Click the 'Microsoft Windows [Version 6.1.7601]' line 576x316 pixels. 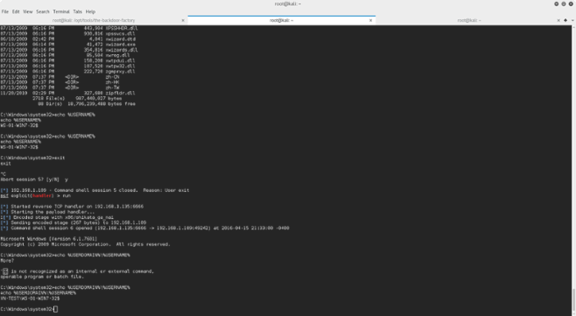pyautogui.click(x=49, y=239)
